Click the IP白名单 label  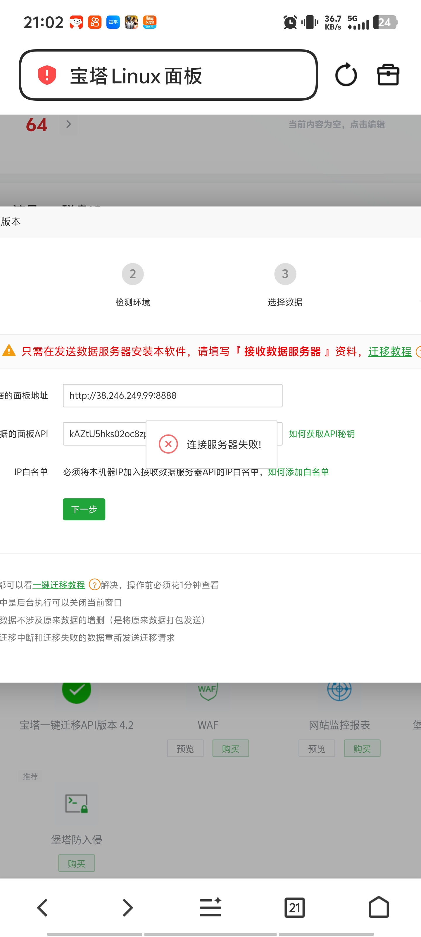point(31,472)
